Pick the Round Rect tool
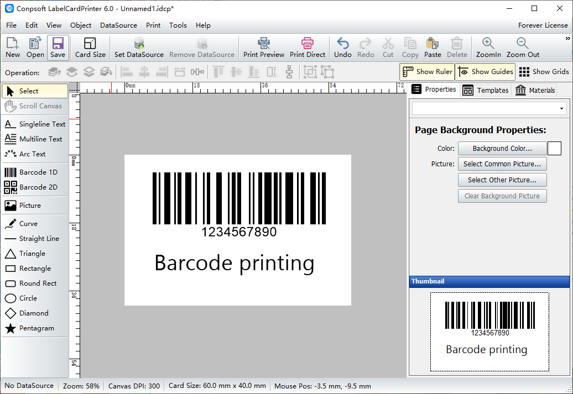Viewport: 573px width, 394px height. tap(35, 283)
